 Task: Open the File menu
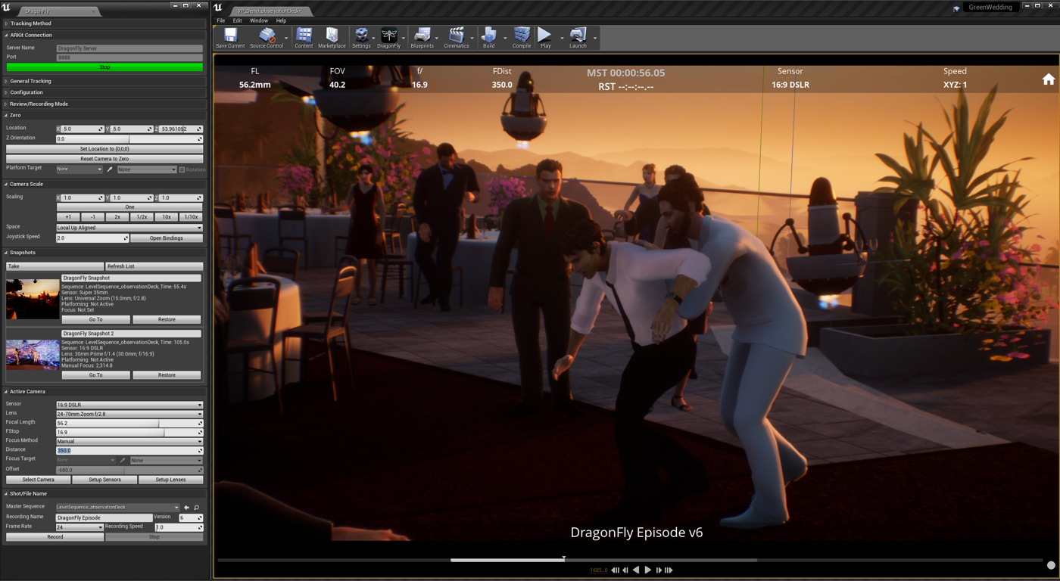[x=221, y=20]
